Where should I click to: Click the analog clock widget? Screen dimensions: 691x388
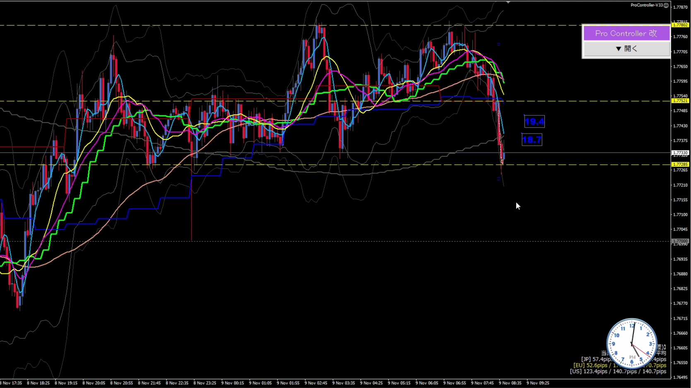(x=632, y=343)
